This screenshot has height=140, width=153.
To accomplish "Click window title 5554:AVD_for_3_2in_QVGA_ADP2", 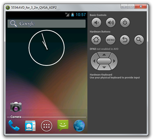I will pos(34,7).
